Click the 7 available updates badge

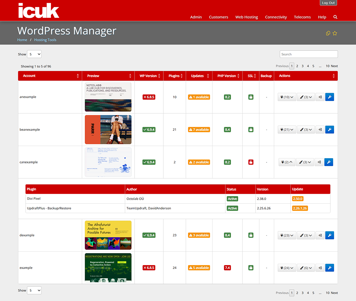199,130
